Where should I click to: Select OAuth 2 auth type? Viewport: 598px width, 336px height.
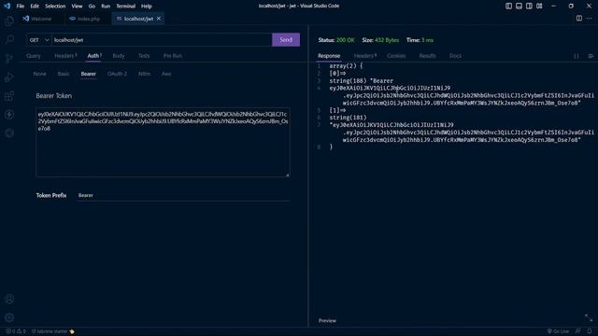click(117, 74)
